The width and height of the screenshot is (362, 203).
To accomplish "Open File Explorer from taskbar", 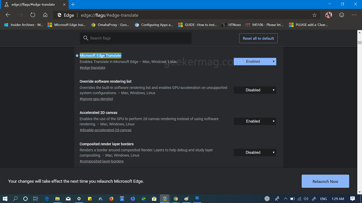I will pos(58,199).
